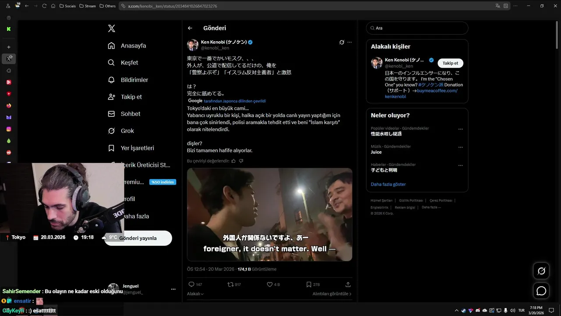Add a new tab with plus icon

pyautogui.click(x=9, y=47)
